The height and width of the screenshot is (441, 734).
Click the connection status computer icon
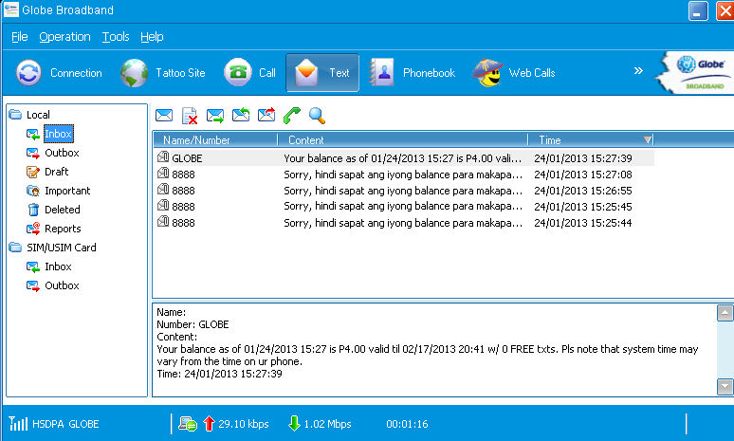tap(188, 424)
